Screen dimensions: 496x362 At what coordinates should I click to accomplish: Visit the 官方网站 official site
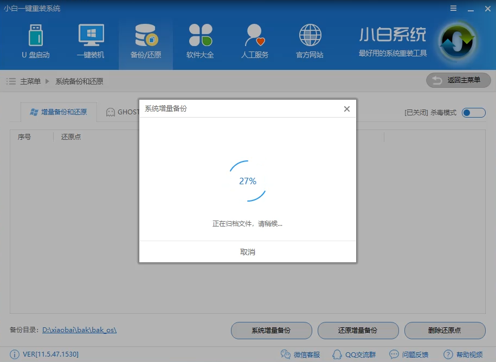pos(309,41)
